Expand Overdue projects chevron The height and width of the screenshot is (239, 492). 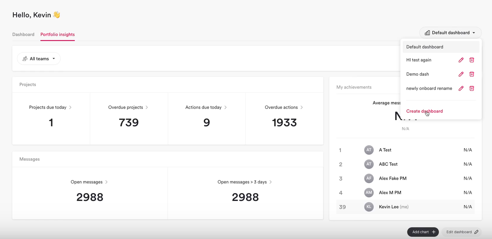pos(147,107)
